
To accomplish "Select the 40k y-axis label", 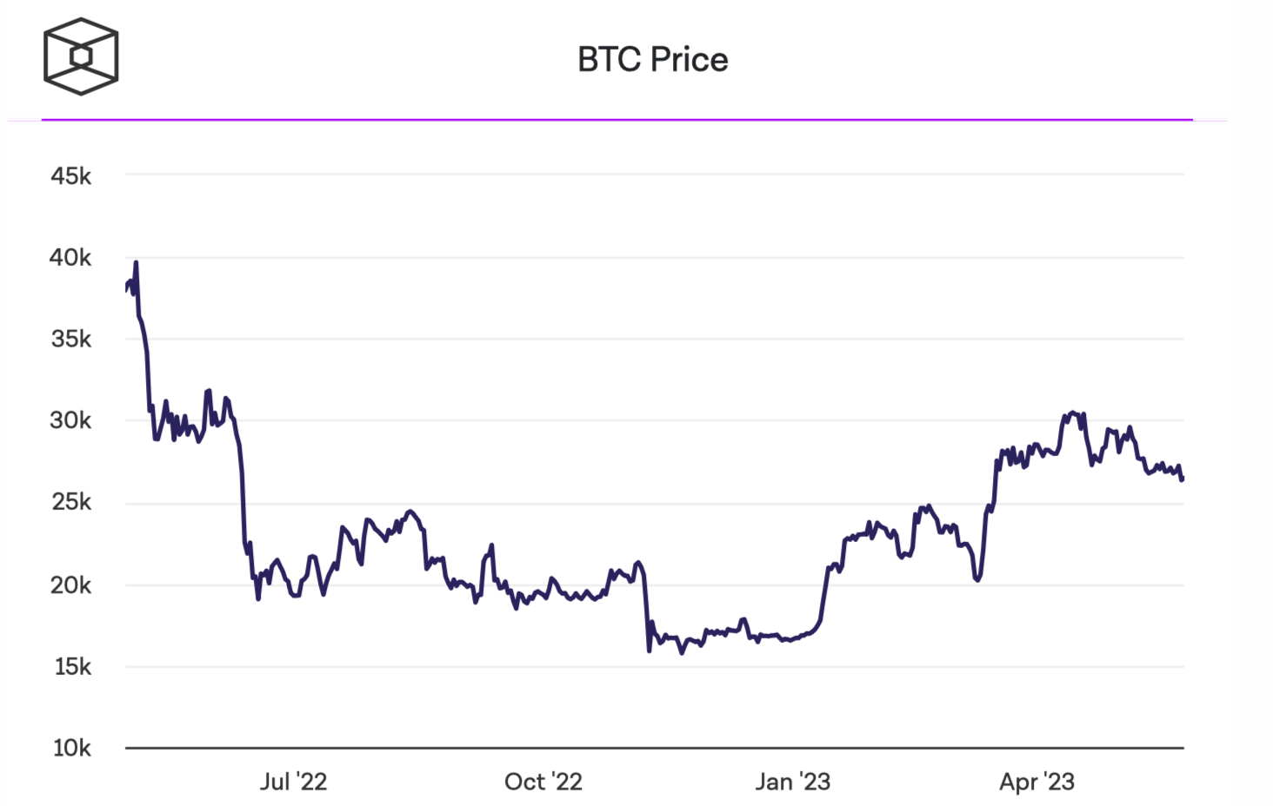I will [70, 258].
